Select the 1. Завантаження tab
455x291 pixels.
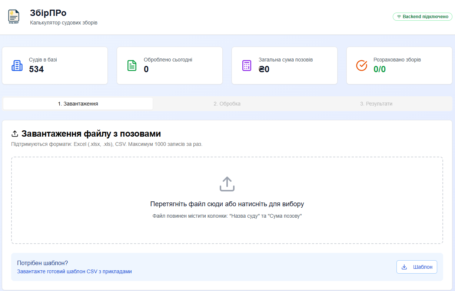(x=78, y=104)
